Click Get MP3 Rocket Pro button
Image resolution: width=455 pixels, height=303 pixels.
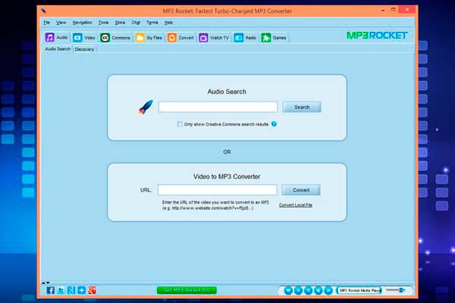(x=187, y=290)
